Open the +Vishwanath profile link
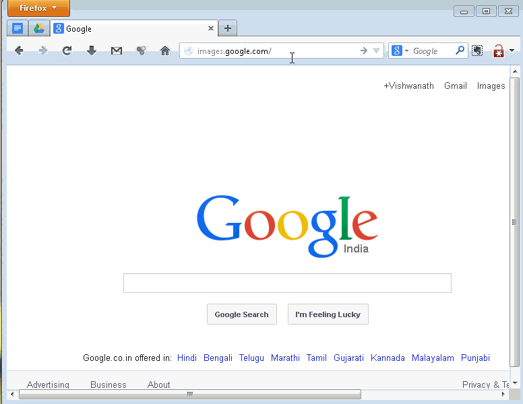Screen dimensions: 523x404 pyautogui.click(x=408, y=86)
